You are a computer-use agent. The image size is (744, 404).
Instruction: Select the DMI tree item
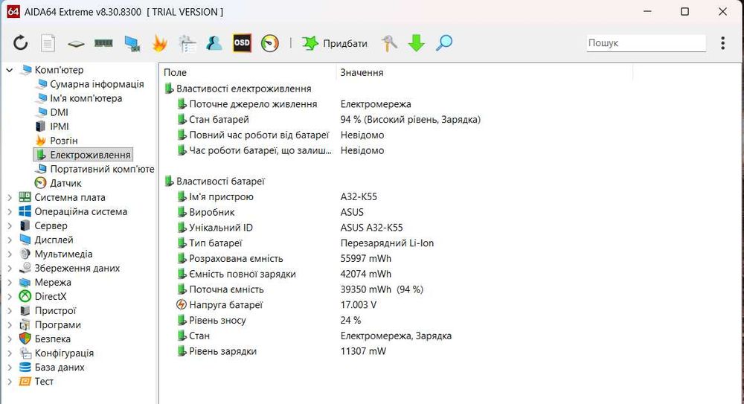[59, 112]
